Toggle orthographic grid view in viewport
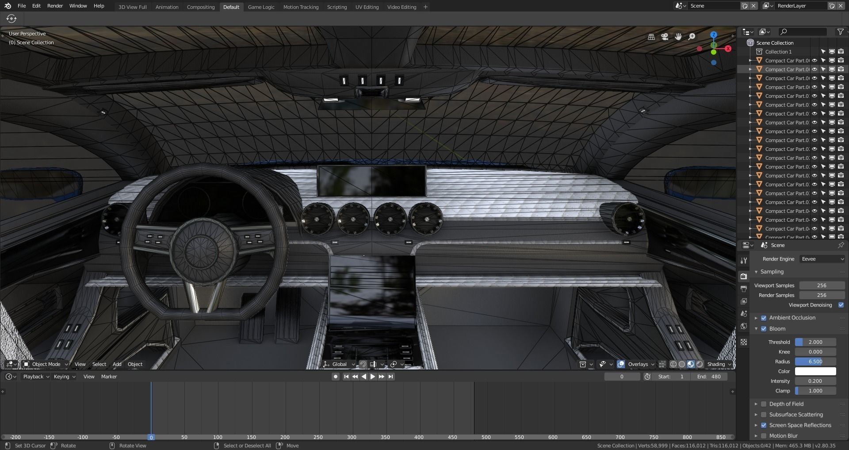Screen dimensions: 849x450 (x=651, y=37)
